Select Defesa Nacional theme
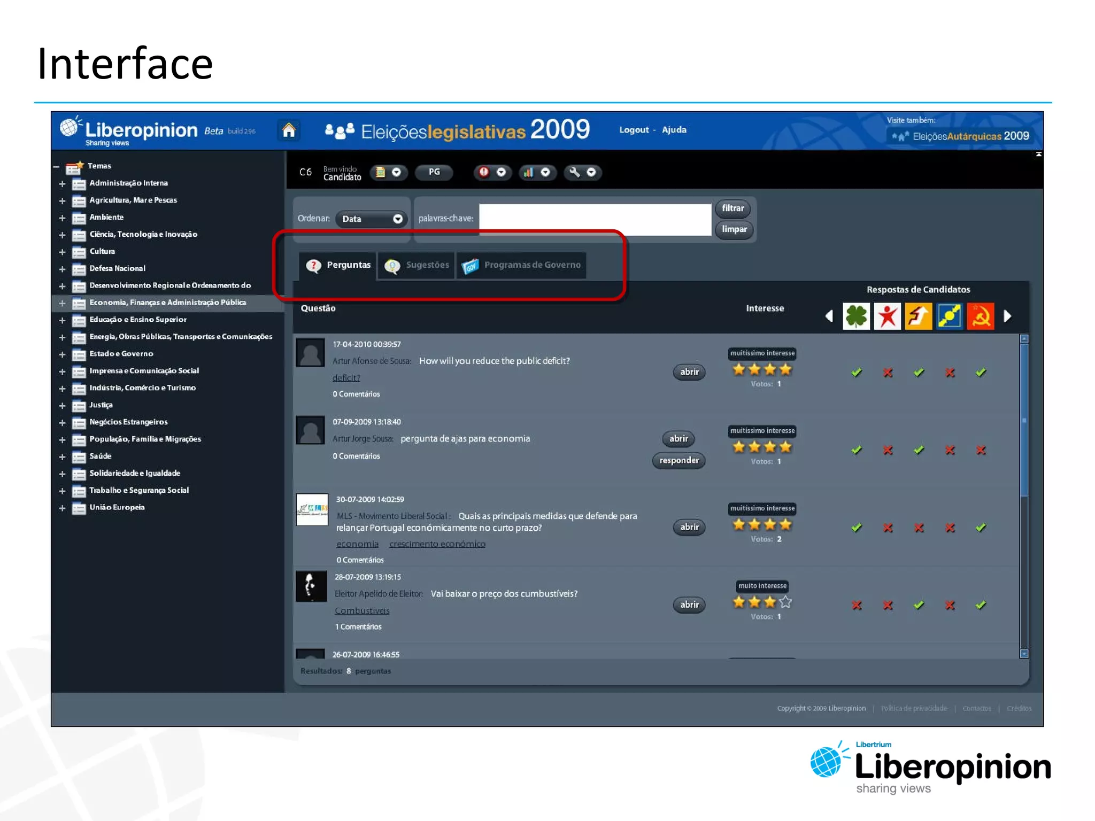The height and width of the screenshot is (821, 1095). (117, 269)
